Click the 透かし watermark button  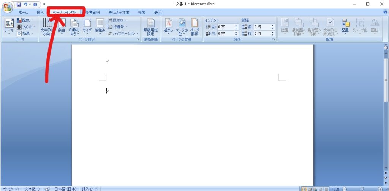point(168,27)
